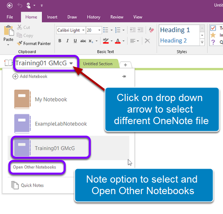The width and height of the screenshot is (223, 214).
Task: Create a new section with plus tab
Action: coord(125,65)
